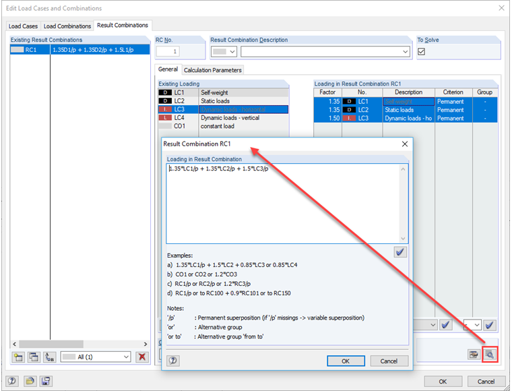Click the 1.50 factor cell for LC3
Image resolution: width=512 pixels, height=391 pixels.
pos(328,118)
